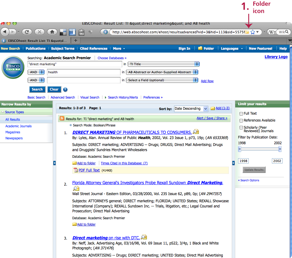Open the AB Abstract field dropdown

162,72
